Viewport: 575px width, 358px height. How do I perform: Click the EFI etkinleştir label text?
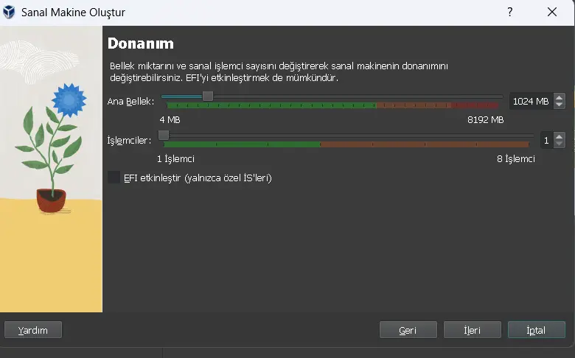click(x=198, y=178)
